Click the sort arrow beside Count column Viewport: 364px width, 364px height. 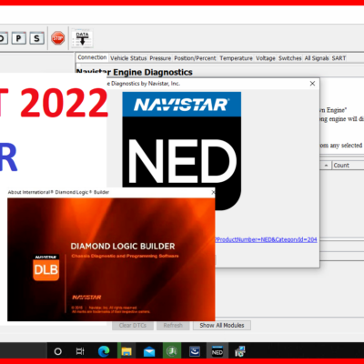pos(326,166)
